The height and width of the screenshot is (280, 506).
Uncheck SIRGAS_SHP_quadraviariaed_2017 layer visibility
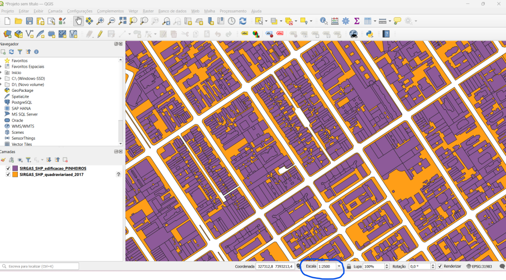click(x=8, y=174)
